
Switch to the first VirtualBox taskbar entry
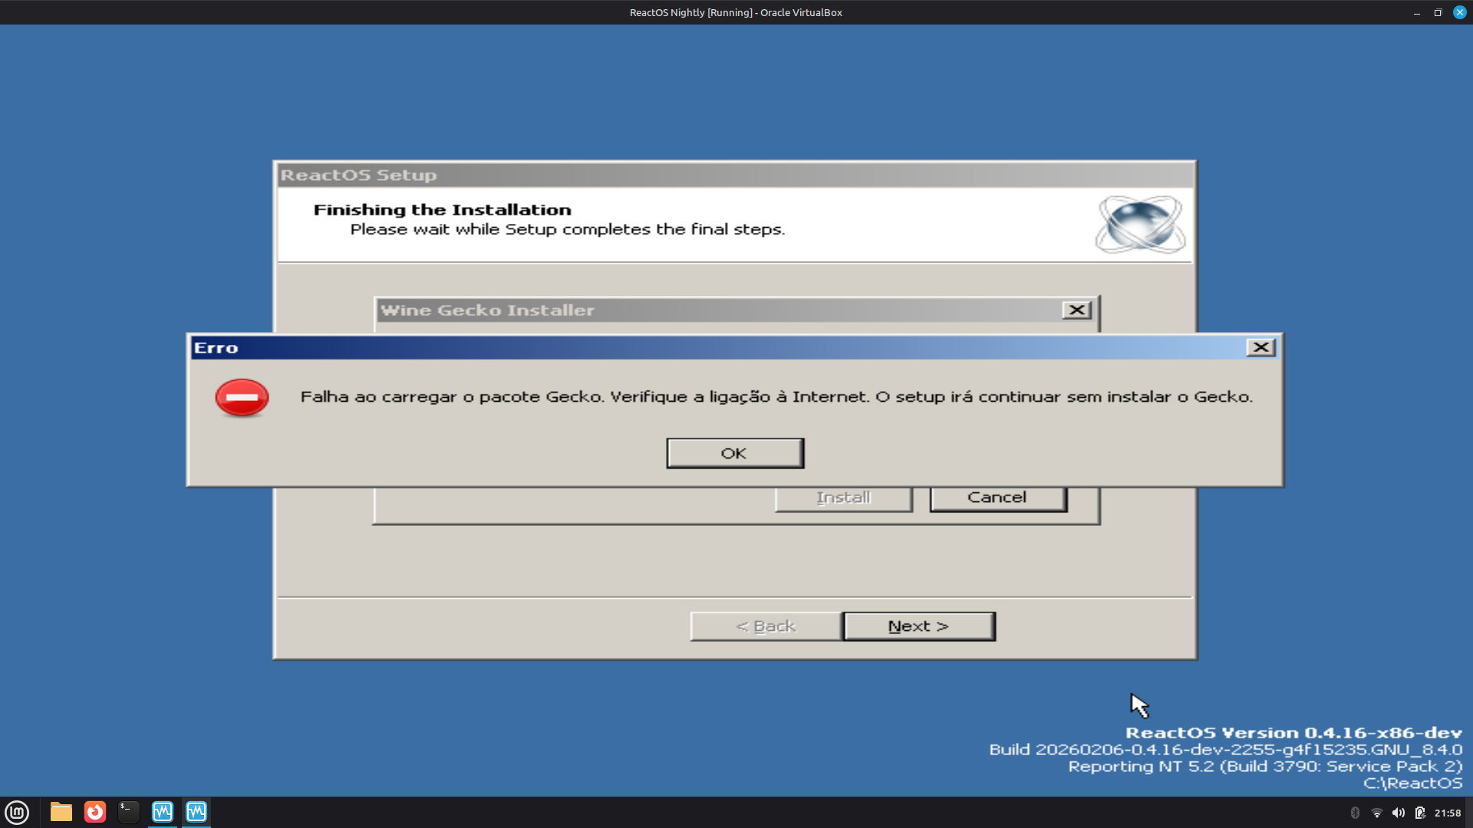click(x=163, y=812)
